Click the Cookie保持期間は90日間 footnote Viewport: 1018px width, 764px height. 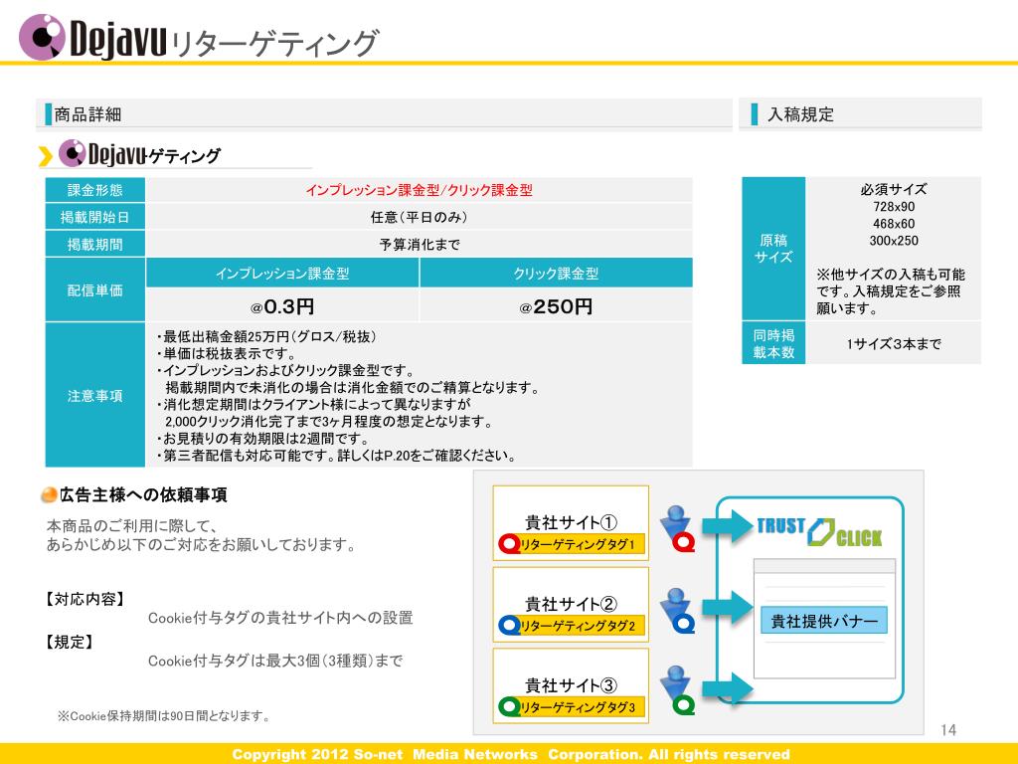click(164, 716)
